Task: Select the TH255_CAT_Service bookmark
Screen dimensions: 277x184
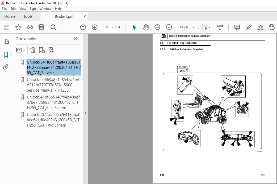Action: coord(54,67)
